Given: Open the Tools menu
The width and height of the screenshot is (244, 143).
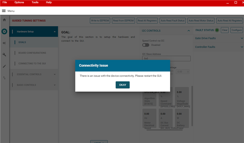Looking at the screenshot, I should coord(35,2).
